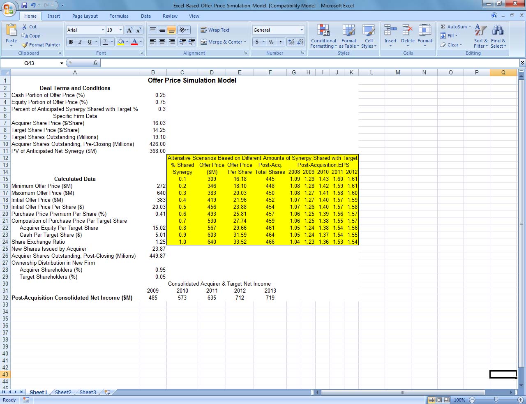Image resolution: width=526 pixels, height=404 pixels.
Task: Click the Increase Font Size icon
Action: coord(130,30)
